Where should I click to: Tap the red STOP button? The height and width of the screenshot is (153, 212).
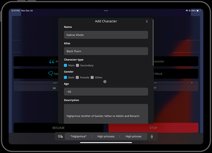click(153, 128)
